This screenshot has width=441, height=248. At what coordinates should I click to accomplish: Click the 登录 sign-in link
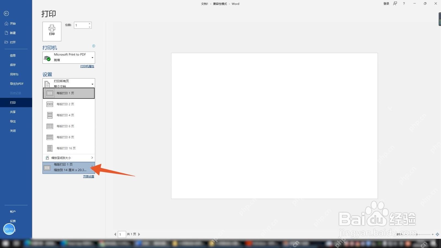click(x=386, y=4)
